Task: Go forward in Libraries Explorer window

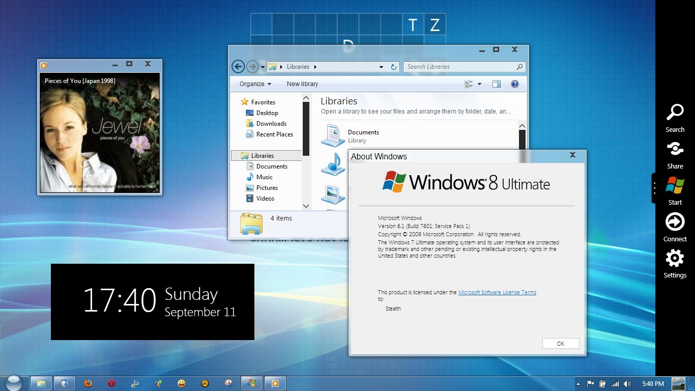Action: click(252, 67)
